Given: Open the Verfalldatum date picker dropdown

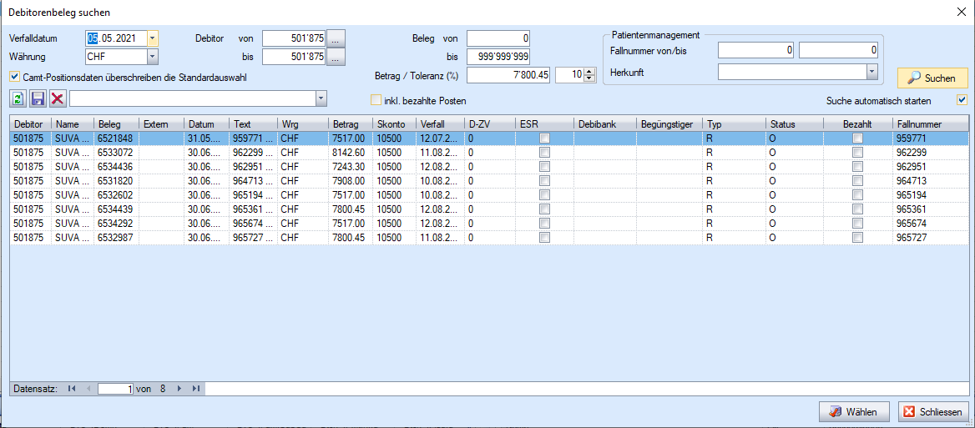Looking at the screenshot, I should pos(152,38).
